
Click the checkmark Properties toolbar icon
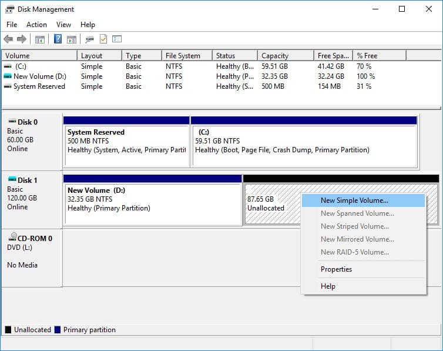click(x=103, y=39)
